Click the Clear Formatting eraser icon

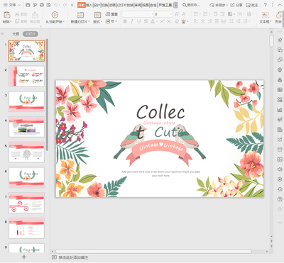point(177,21)
